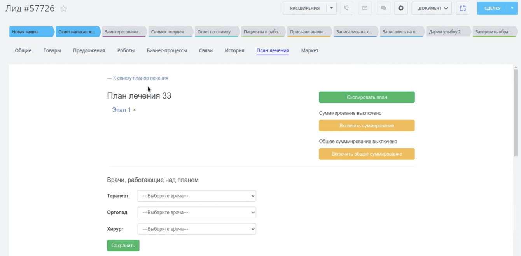
Task: Click the phone call icon
Action: click(x=346, y=8)
